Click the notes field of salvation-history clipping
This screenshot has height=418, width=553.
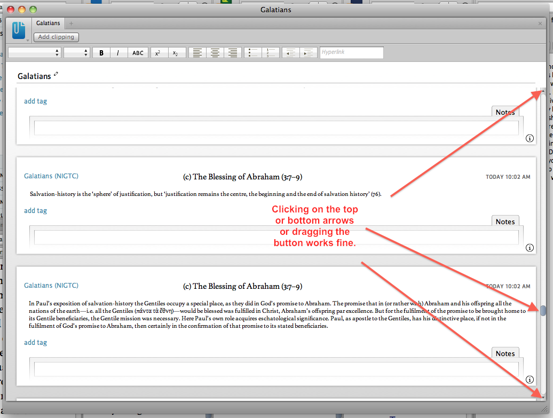[x=276, y=237]
